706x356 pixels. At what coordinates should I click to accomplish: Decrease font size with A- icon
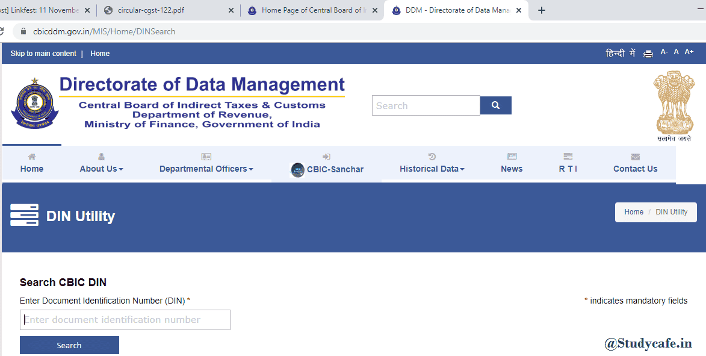(664, 52)
